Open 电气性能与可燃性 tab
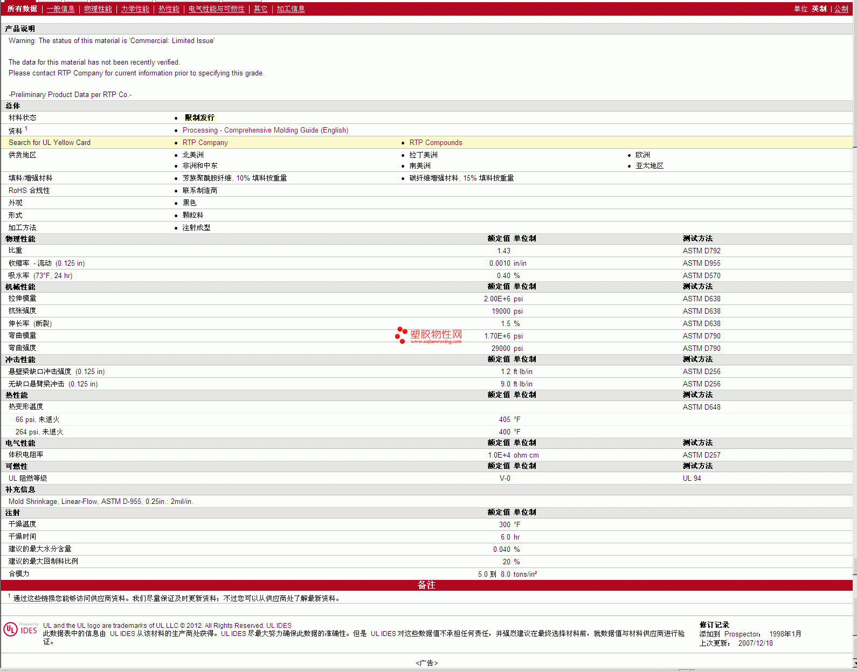 (x=216, y=9)
